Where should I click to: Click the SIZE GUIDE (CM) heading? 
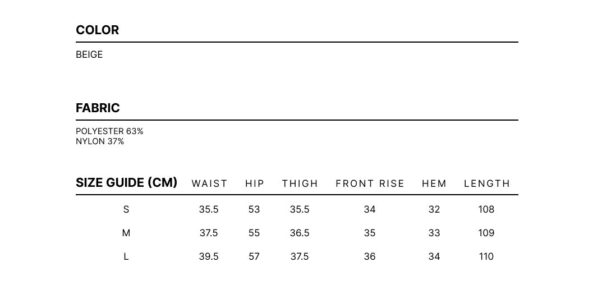[x=126, y=182]
